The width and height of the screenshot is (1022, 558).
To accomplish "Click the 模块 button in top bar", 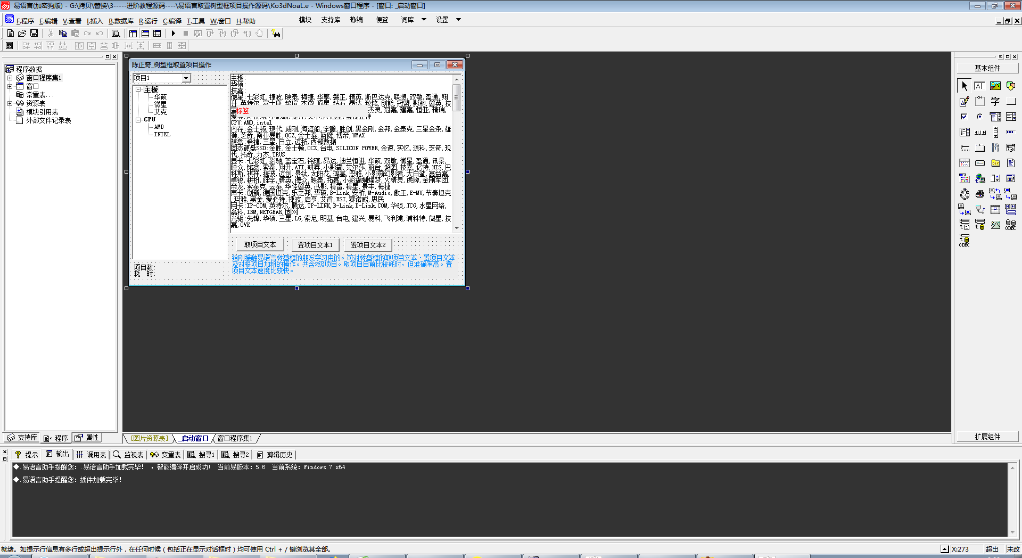I will [x=305, y=20].
